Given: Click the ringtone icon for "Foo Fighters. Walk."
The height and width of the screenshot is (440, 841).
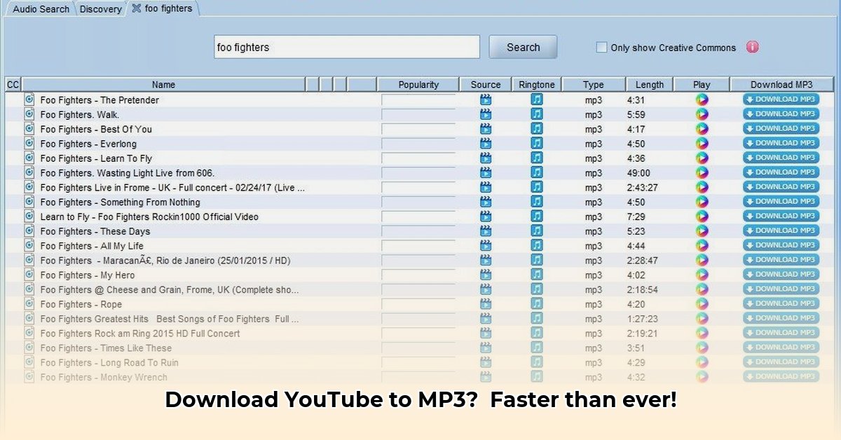Looking at the screenshot, I should point(537,114).
